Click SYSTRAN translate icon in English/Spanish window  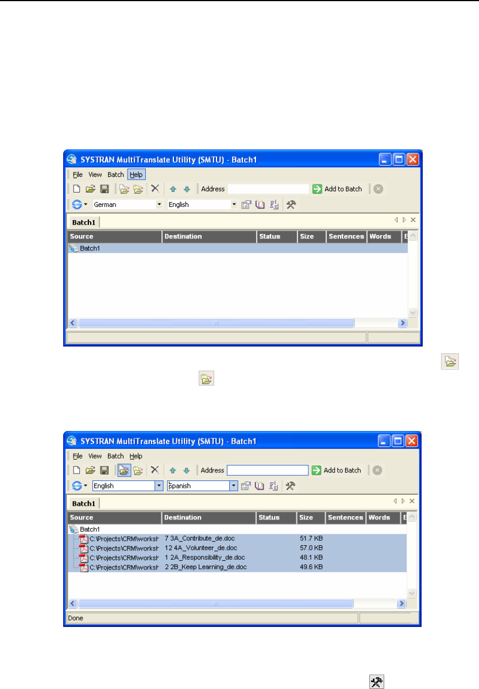(x=77, y=486)
